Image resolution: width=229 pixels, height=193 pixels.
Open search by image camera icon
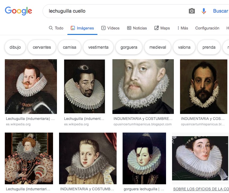pos(192,11)
